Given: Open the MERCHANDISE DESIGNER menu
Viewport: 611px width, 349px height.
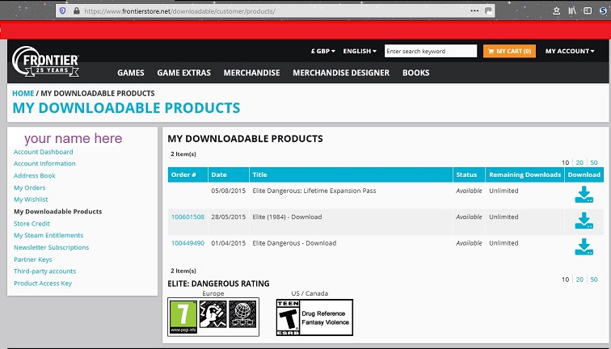Looking at the screenshot, I should (x=341, y=73).
